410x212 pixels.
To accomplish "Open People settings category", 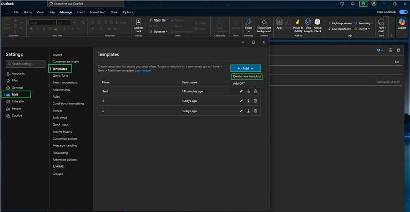I will 16,109.
